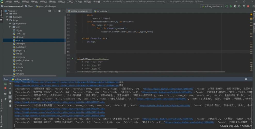Switch to xietong.py editor tab
Viewport: 255px width, 129px height.
tap(102, 11)
